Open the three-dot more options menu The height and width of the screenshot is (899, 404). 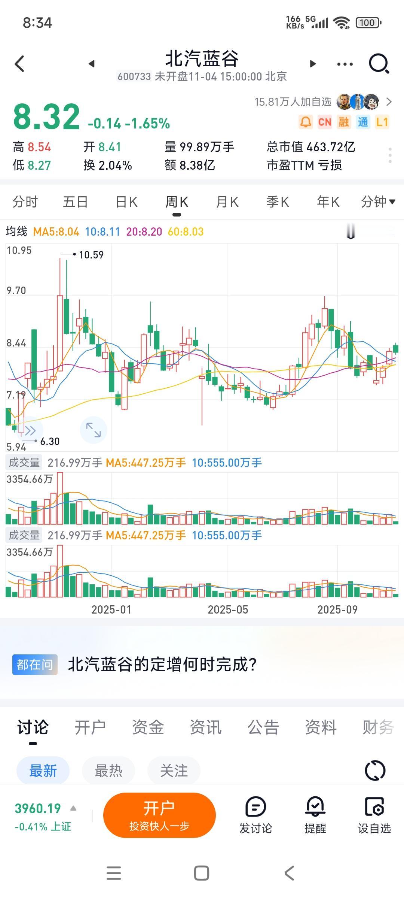click(345, 64)
